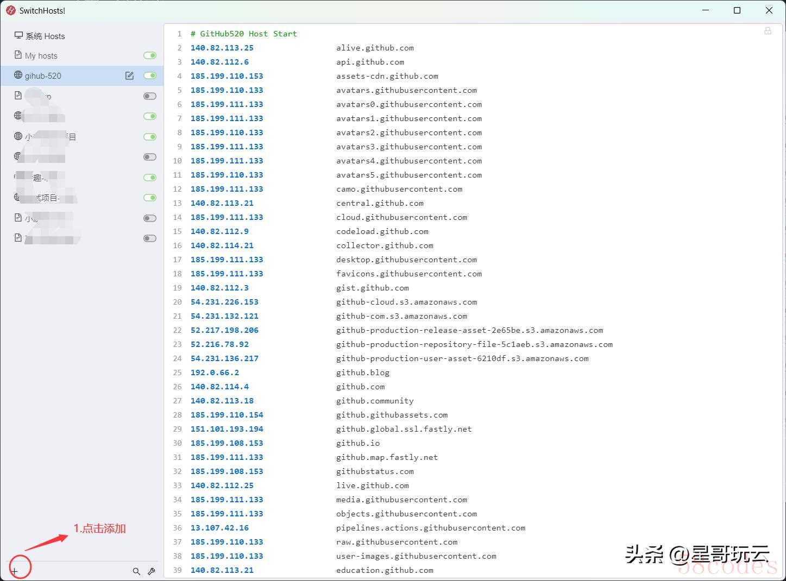
Task: Toggle the switch on row containing 项目
Action: (x=150, y=198)
